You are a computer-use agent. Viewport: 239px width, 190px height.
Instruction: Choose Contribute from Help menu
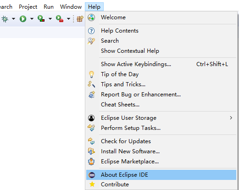coord(161,184)
